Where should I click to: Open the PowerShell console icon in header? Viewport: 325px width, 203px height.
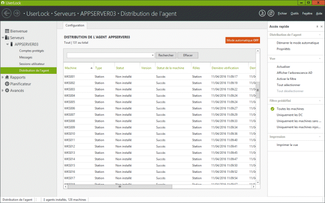[x=262, y=13]
